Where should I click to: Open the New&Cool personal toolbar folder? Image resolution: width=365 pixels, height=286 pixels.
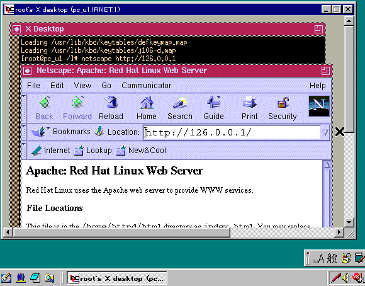point(141,151)
